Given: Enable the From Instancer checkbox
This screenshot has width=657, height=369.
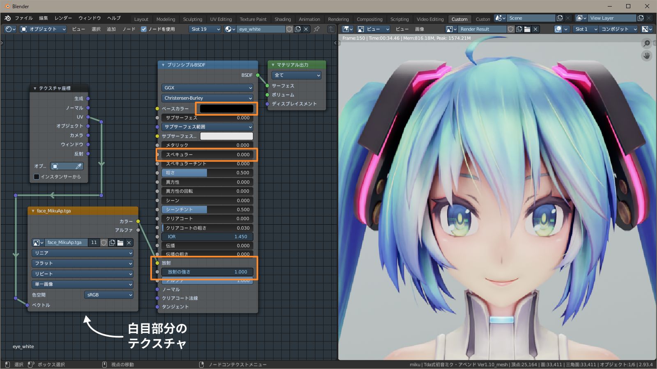Looking at the screenshot, I should click(x=37, y=177).
